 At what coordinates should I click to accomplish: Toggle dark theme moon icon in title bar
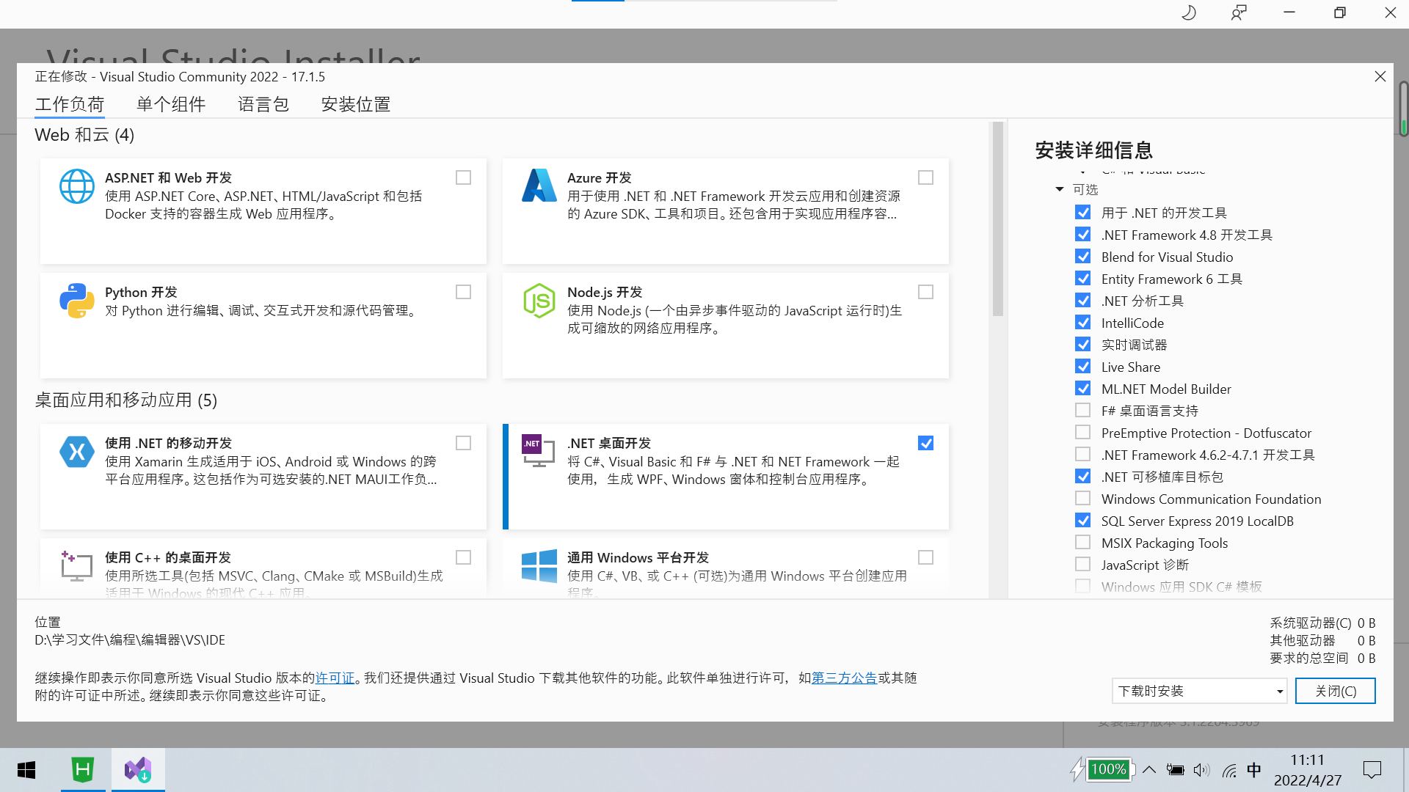coord(1188,12)
